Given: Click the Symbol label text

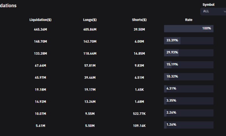Looking at the screenshot, I should (x=208, y=5).
